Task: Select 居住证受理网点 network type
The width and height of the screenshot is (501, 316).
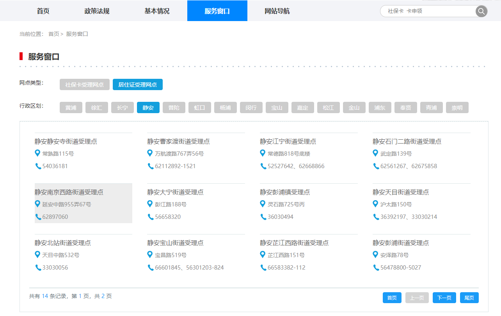Action: point(138,85)
